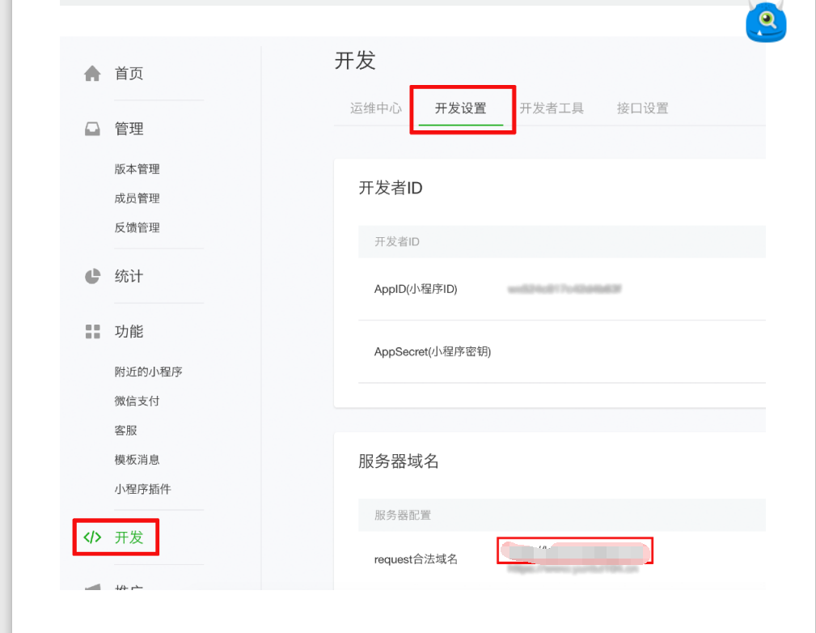The image size is (816, 633).
Task: Click the code brackets icon beside 开发
Action: click(x=93, y=537)
